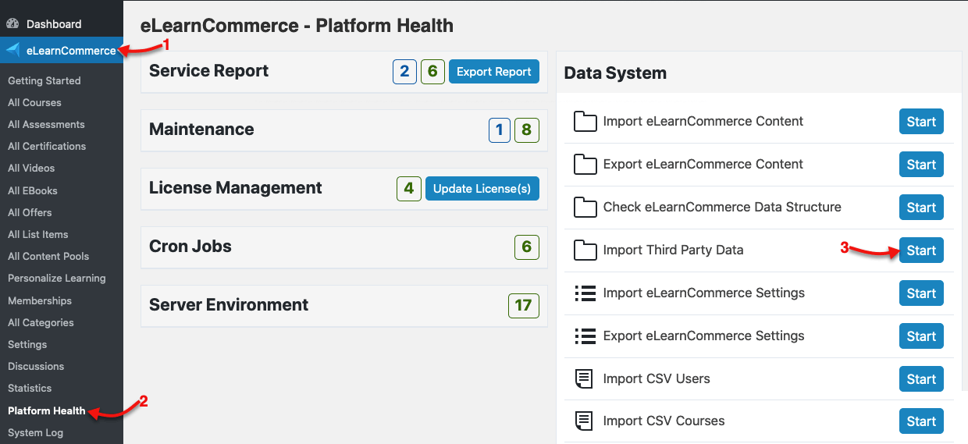Start Export eLearnCommerce Settings
The width and height of the screenshot is (968, 444).
pos(921,336)
